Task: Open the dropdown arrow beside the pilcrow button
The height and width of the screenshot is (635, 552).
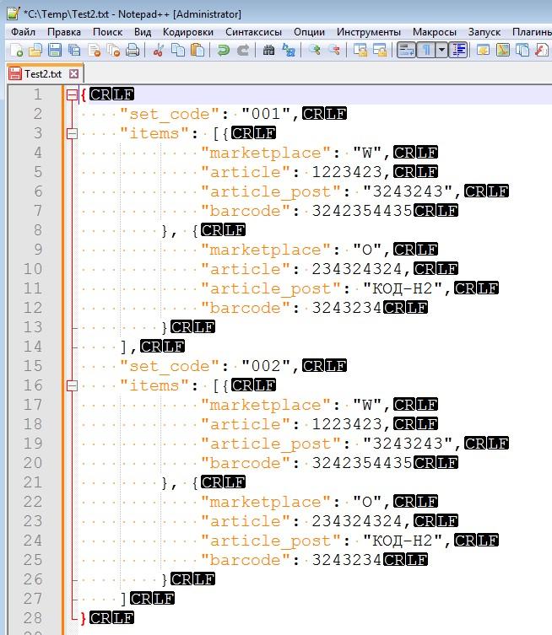Action: [441, 51]
